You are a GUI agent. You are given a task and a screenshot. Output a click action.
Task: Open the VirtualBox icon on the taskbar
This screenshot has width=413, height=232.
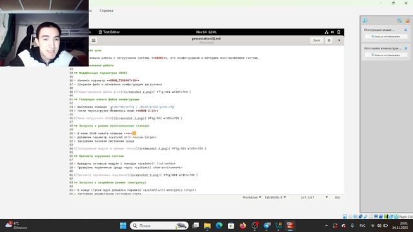pyautogui.click(x=278, y=226)
